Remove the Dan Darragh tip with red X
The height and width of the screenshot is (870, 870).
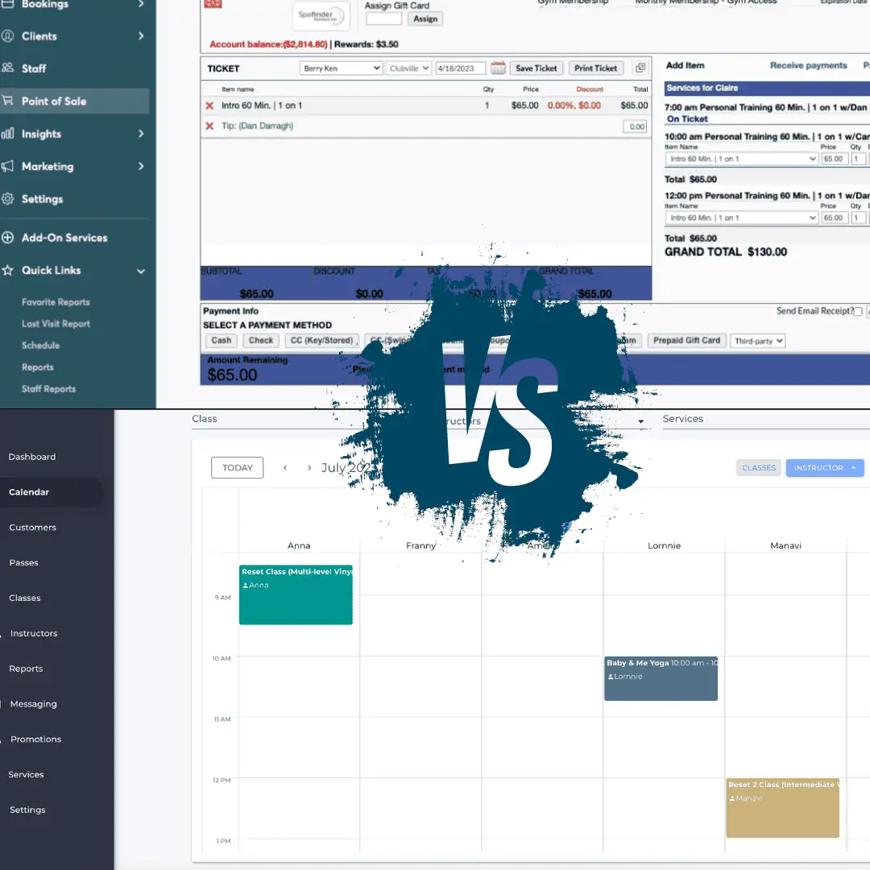pos(209,126)
